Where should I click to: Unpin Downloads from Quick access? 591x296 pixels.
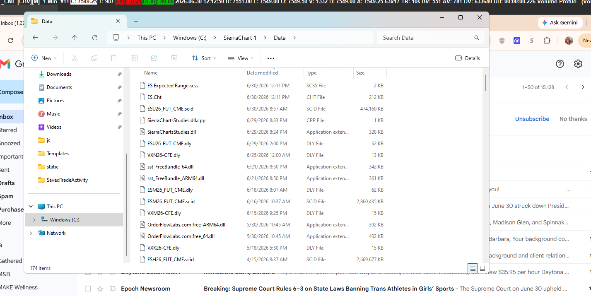coord(119,74)
